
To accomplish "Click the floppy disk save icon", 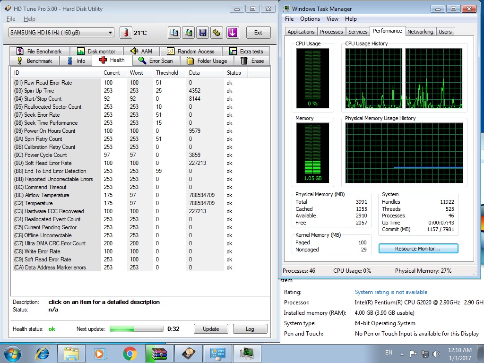I will [203, 33].
